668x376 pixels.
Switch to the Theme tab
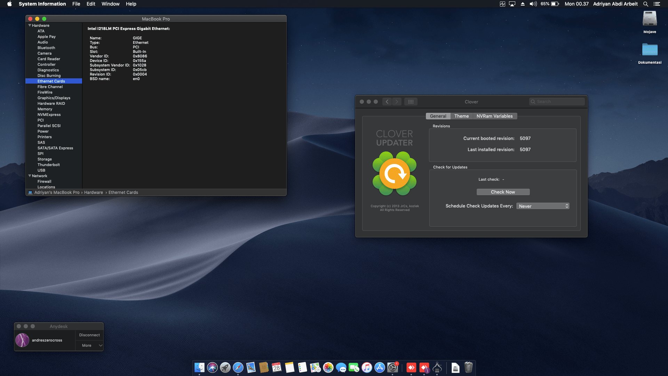[461, 116]
